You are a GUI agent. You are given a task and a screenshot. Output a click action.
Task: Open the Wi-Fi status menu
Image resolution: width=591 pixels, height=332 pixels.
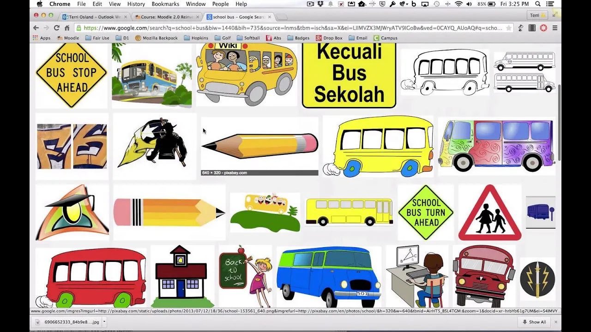[x=458, y=4]
